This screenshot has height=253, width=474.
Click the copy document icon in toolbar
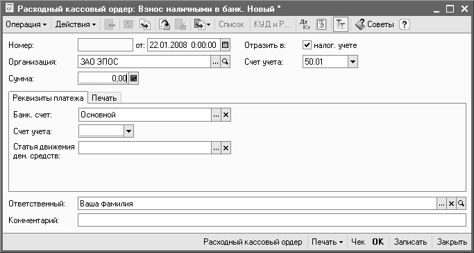pos(145,25)
